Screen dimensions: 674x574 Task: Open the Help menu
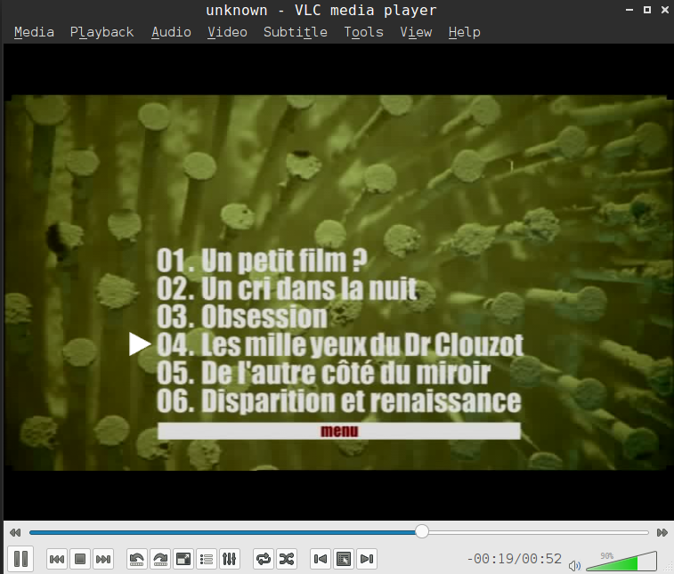tap(464, 32)
